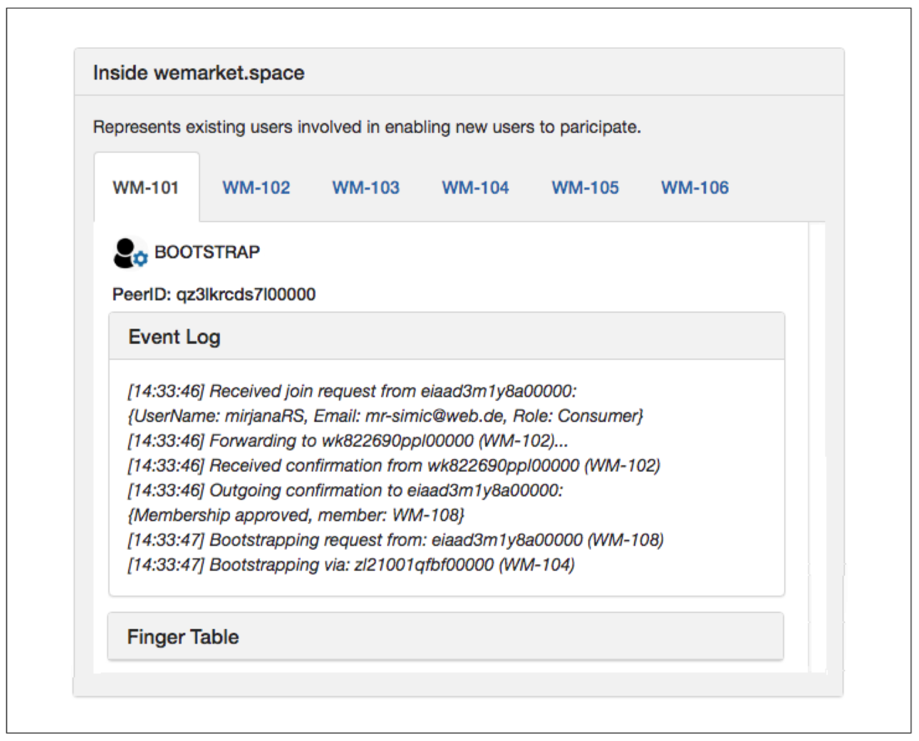919x741 pixels.
Task: Collapse the Event Log panel header
Action: 175,337
